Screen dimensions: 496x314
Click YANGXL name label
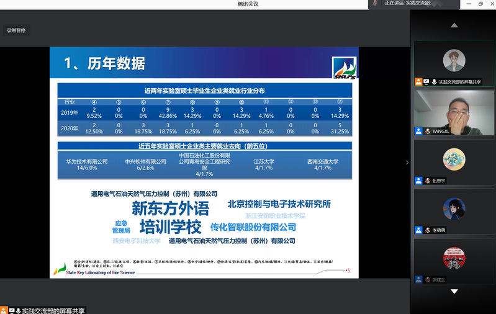[x=441, y=131]
